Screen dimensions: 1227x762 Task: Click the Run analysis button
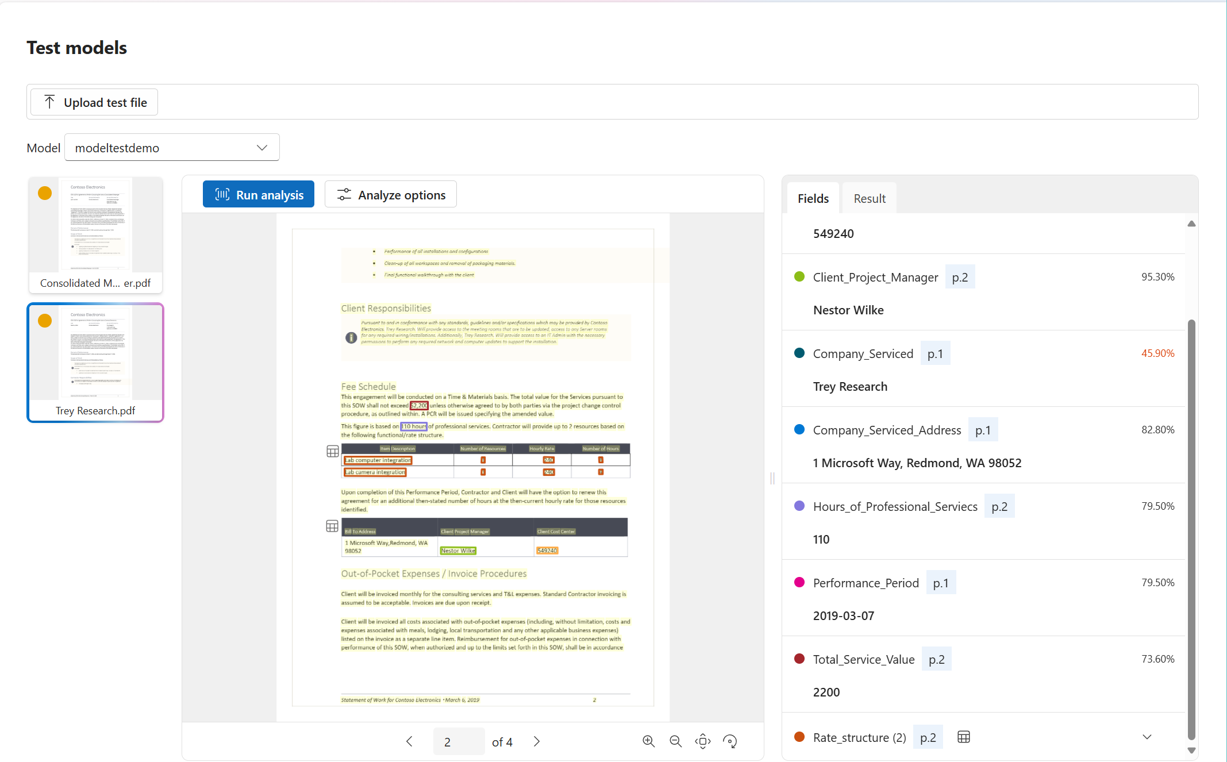tap(259, 195)
